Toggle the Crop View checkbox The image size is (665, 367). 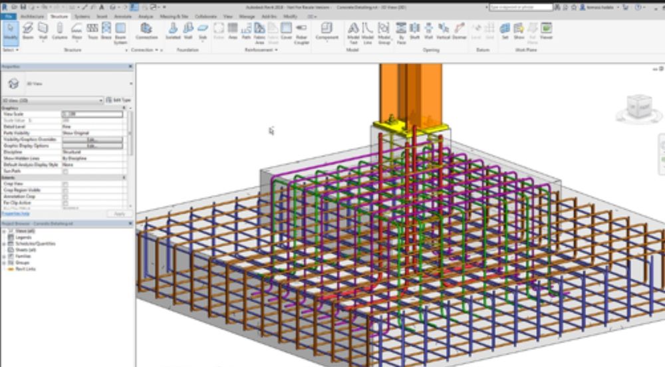65,184
